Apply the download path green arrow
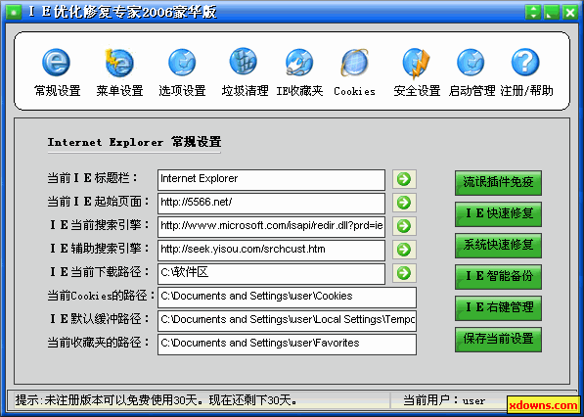Screen dimensions: 584x417 pyautogui.click(x=404, y=273)
